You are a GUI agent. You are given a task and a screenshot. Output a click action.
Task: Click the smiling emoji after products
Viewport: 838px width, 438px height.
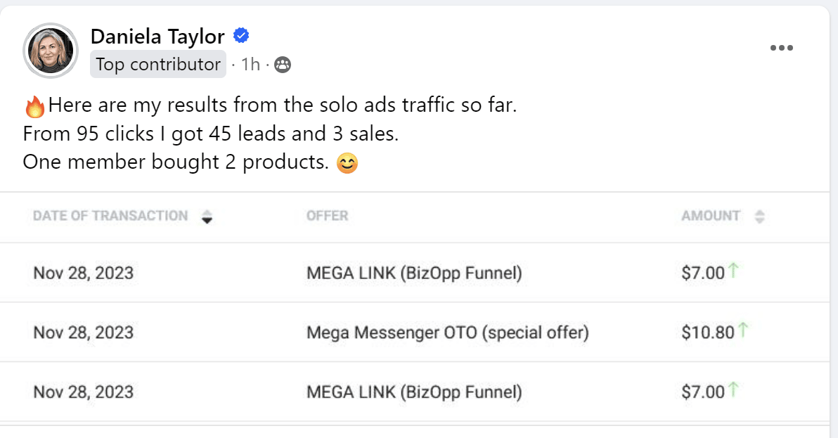click(347, 163)
